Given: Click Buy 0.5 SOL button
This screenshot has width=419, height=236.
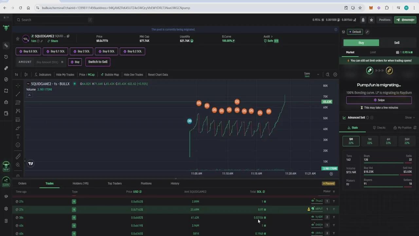Looking at the screenshot, I should (28, 51).
